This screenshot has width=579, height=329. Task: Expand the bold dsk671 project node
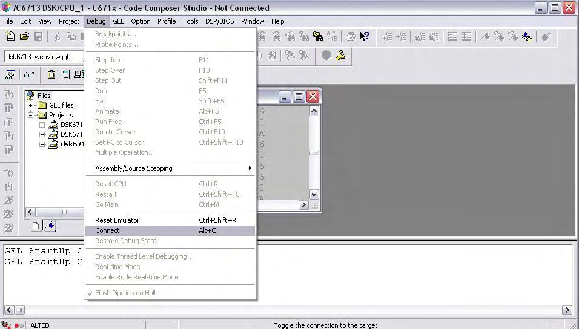[x=42, y=144]
